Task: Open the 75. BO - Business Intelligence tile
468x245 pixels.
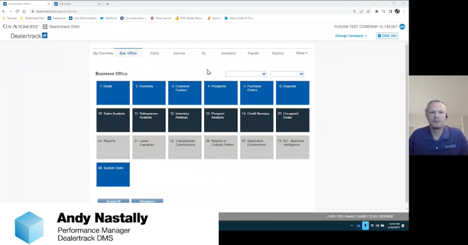Action: coord(293,147)
